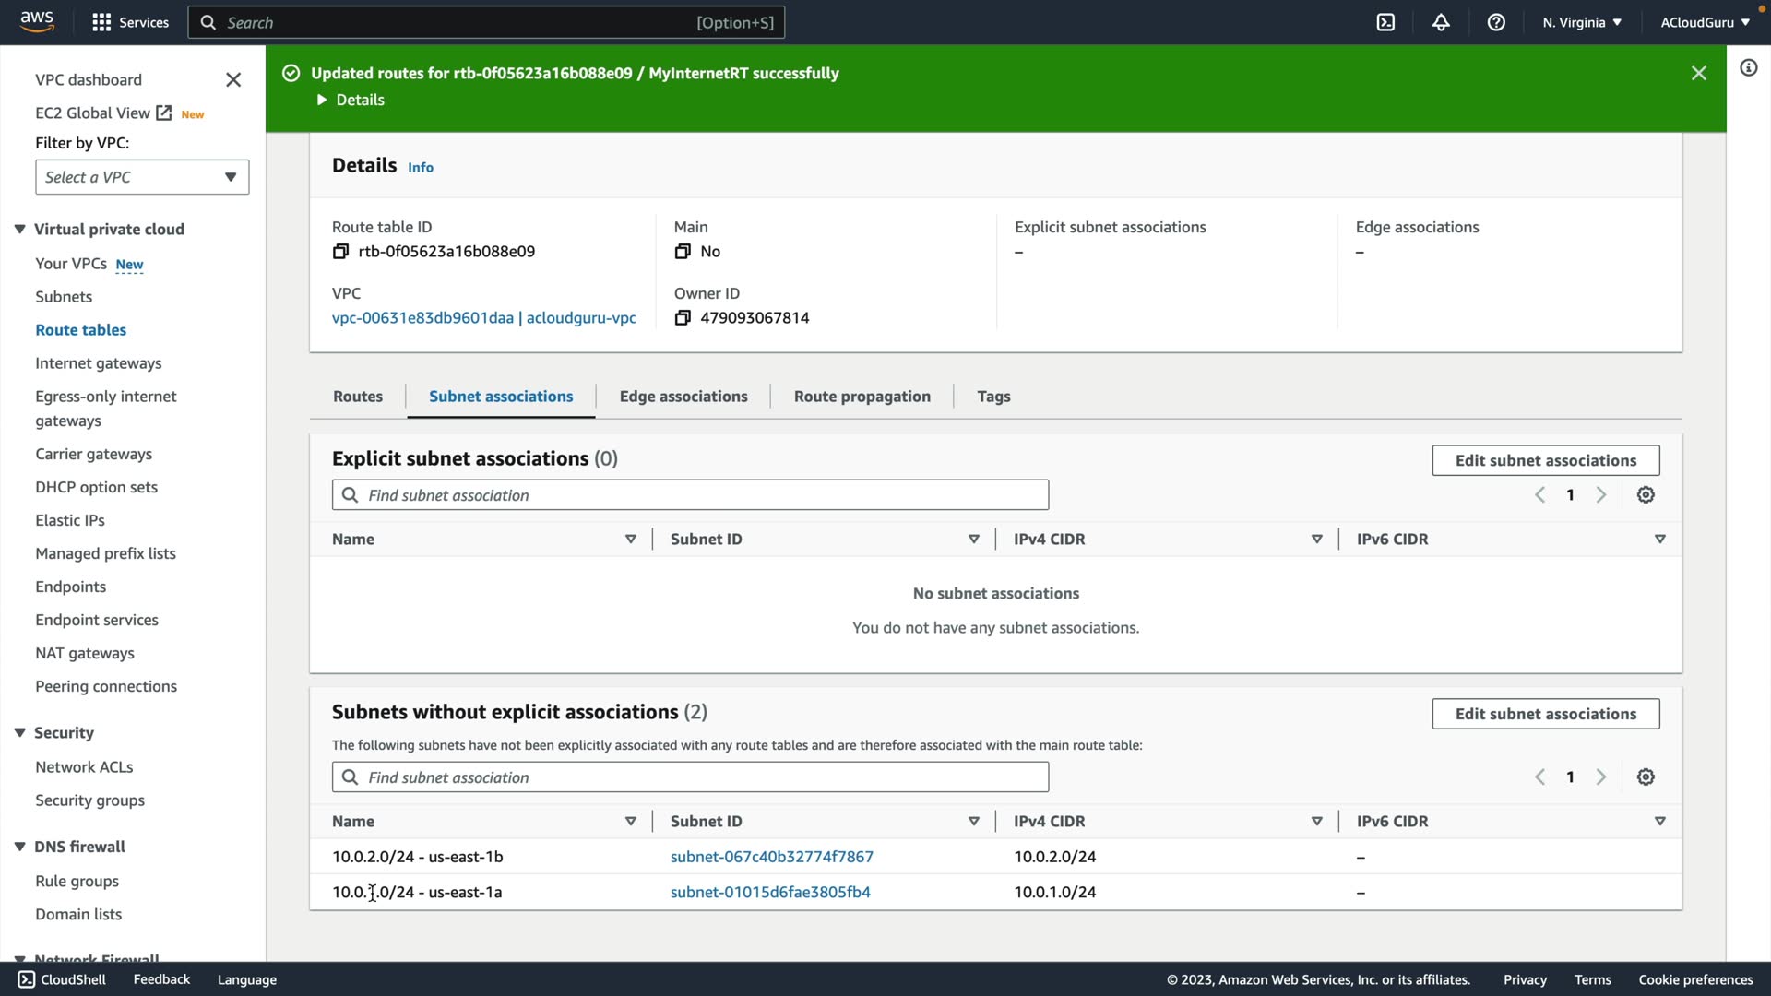The image size is (1771, 996).
Task: Open the Select a VPC dropdown
Action: [142, 177]
